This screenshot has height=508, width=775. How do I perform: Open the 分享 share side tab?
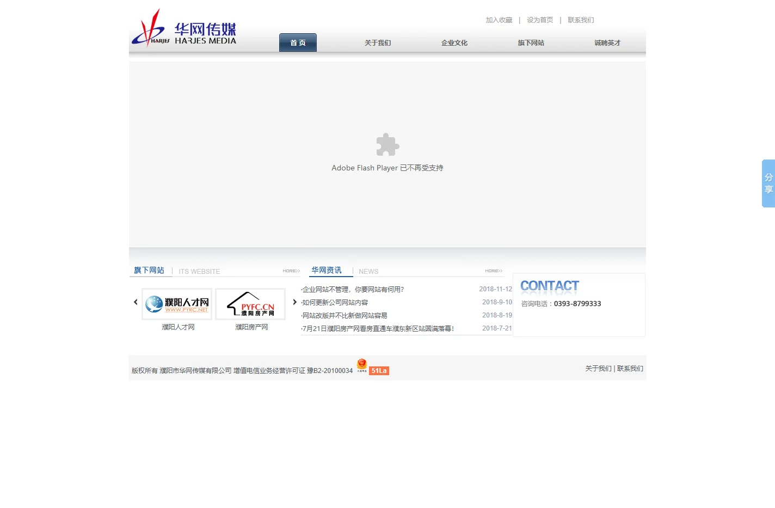pyautogui.click(x=768, y=183)
